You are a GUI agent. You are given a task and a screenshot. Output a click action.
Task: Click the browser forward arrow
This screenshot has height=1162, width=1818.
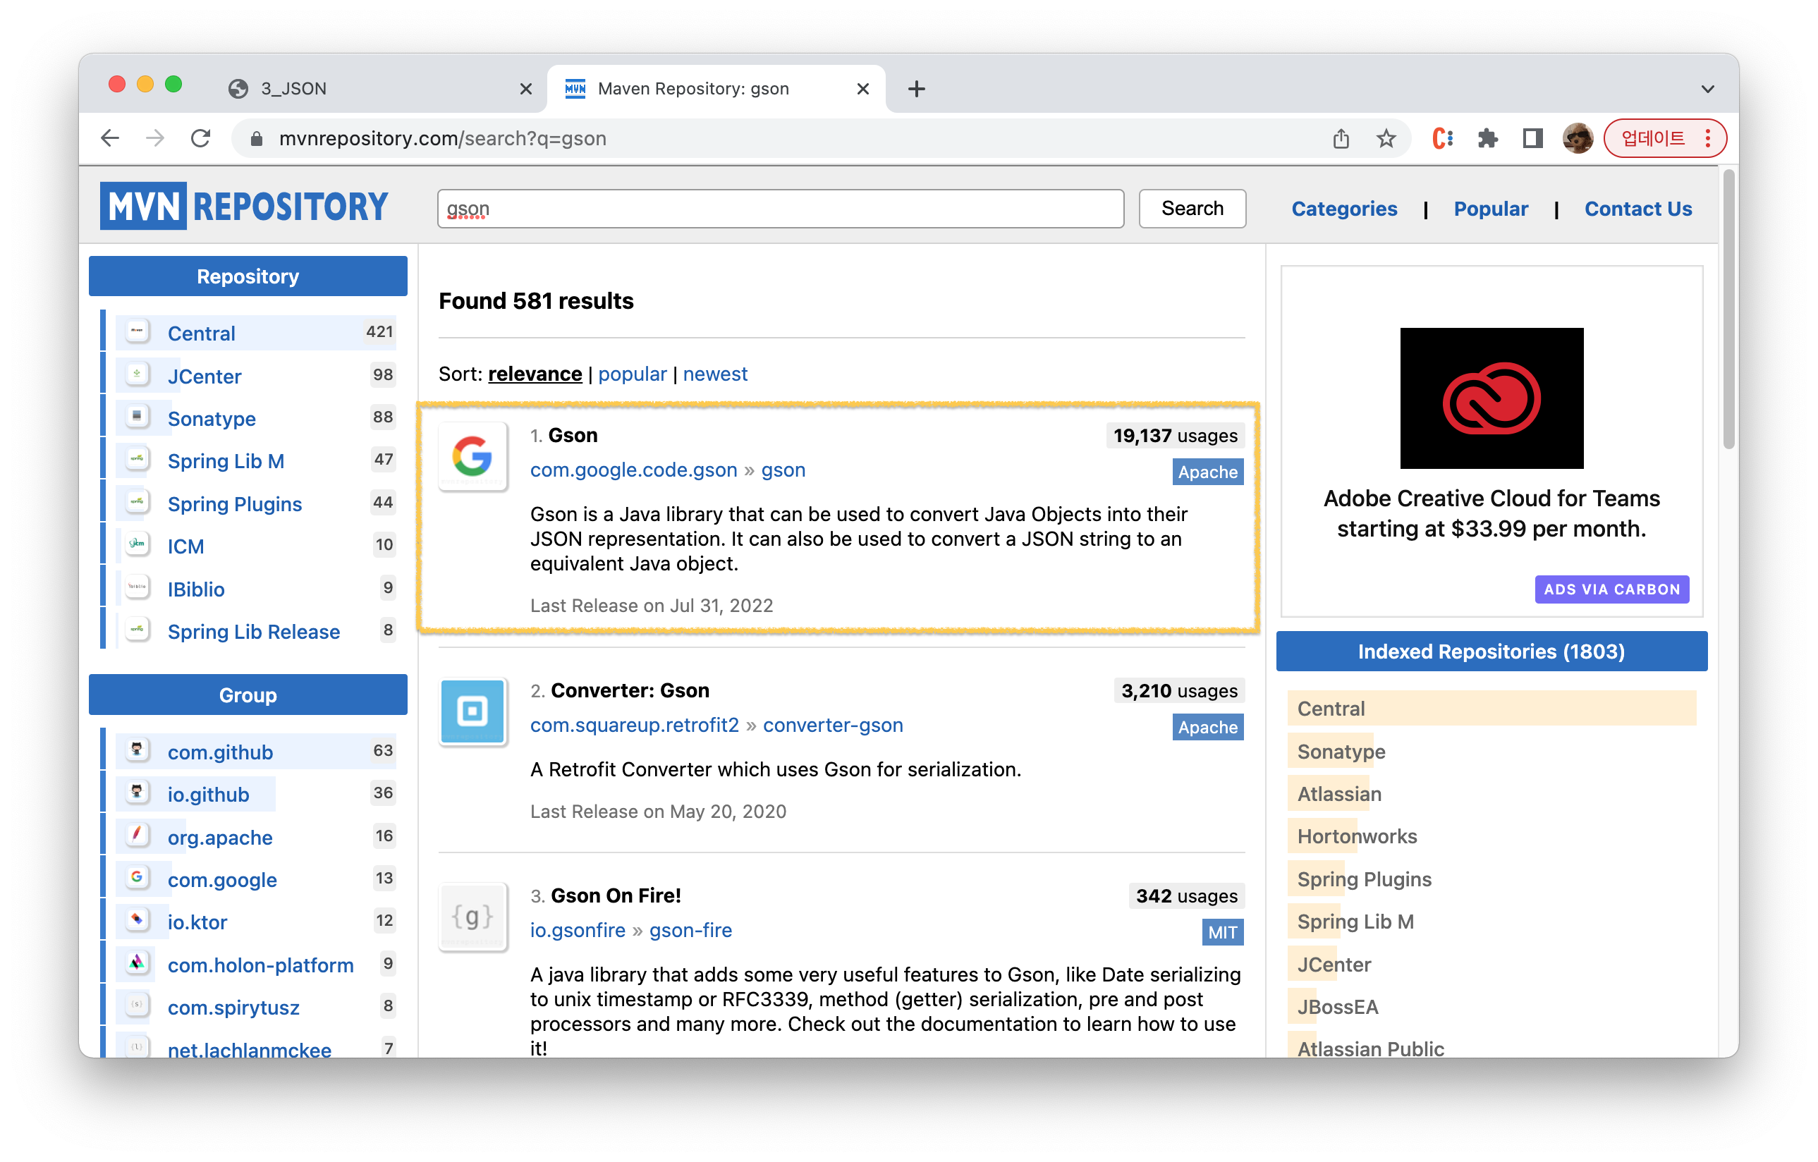coord(154,138)
